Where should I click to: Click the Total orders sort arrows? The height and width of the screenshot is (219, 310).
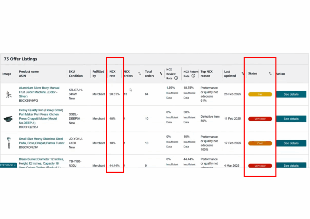click(161, 74)
